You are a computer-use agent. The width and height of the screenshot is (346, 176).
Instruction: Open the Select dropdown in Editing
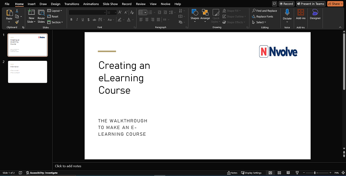point(259,22)
